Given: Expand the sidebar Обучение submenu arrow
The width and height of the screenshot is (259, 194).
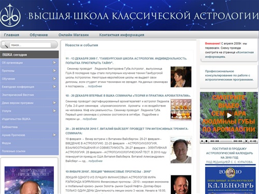Looking at the screenshot, I should [54, 79].
